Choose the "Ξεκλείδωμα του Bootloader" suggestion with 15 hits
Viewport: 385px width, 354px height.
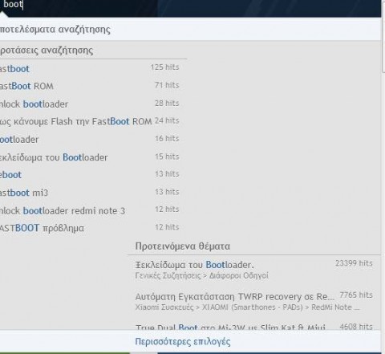point(90,157)
